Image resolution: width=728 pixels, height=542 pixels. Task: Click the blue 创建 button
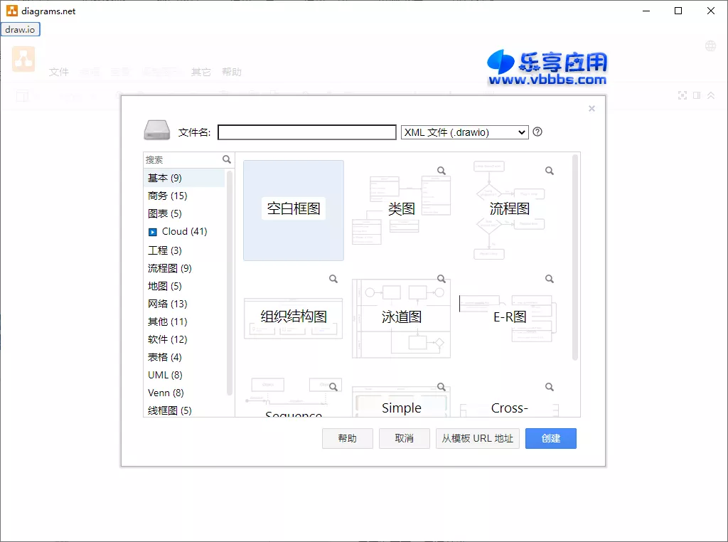click(x=550, y=438)
